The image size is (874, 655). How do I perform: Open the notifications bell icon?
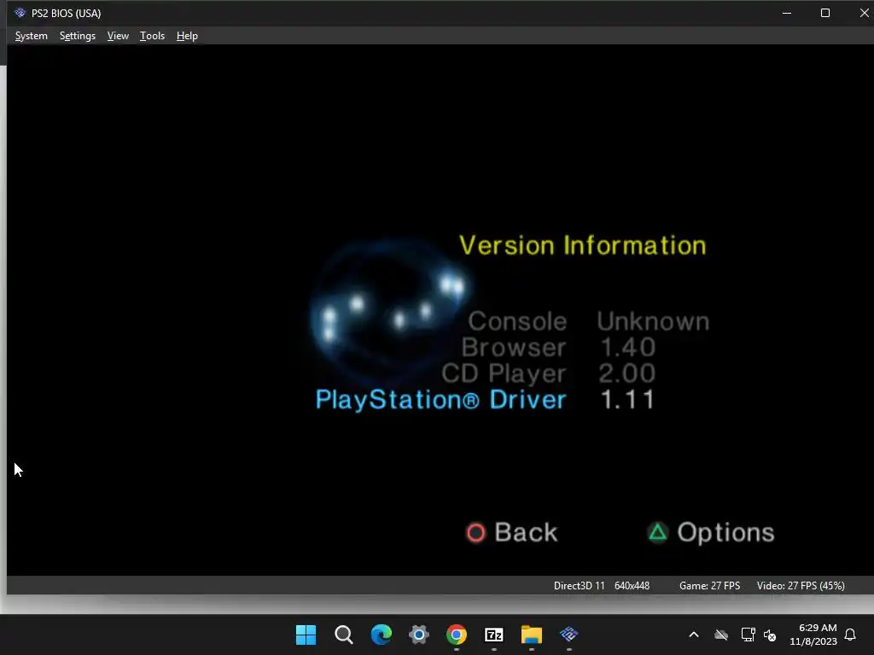coord(850,635)
